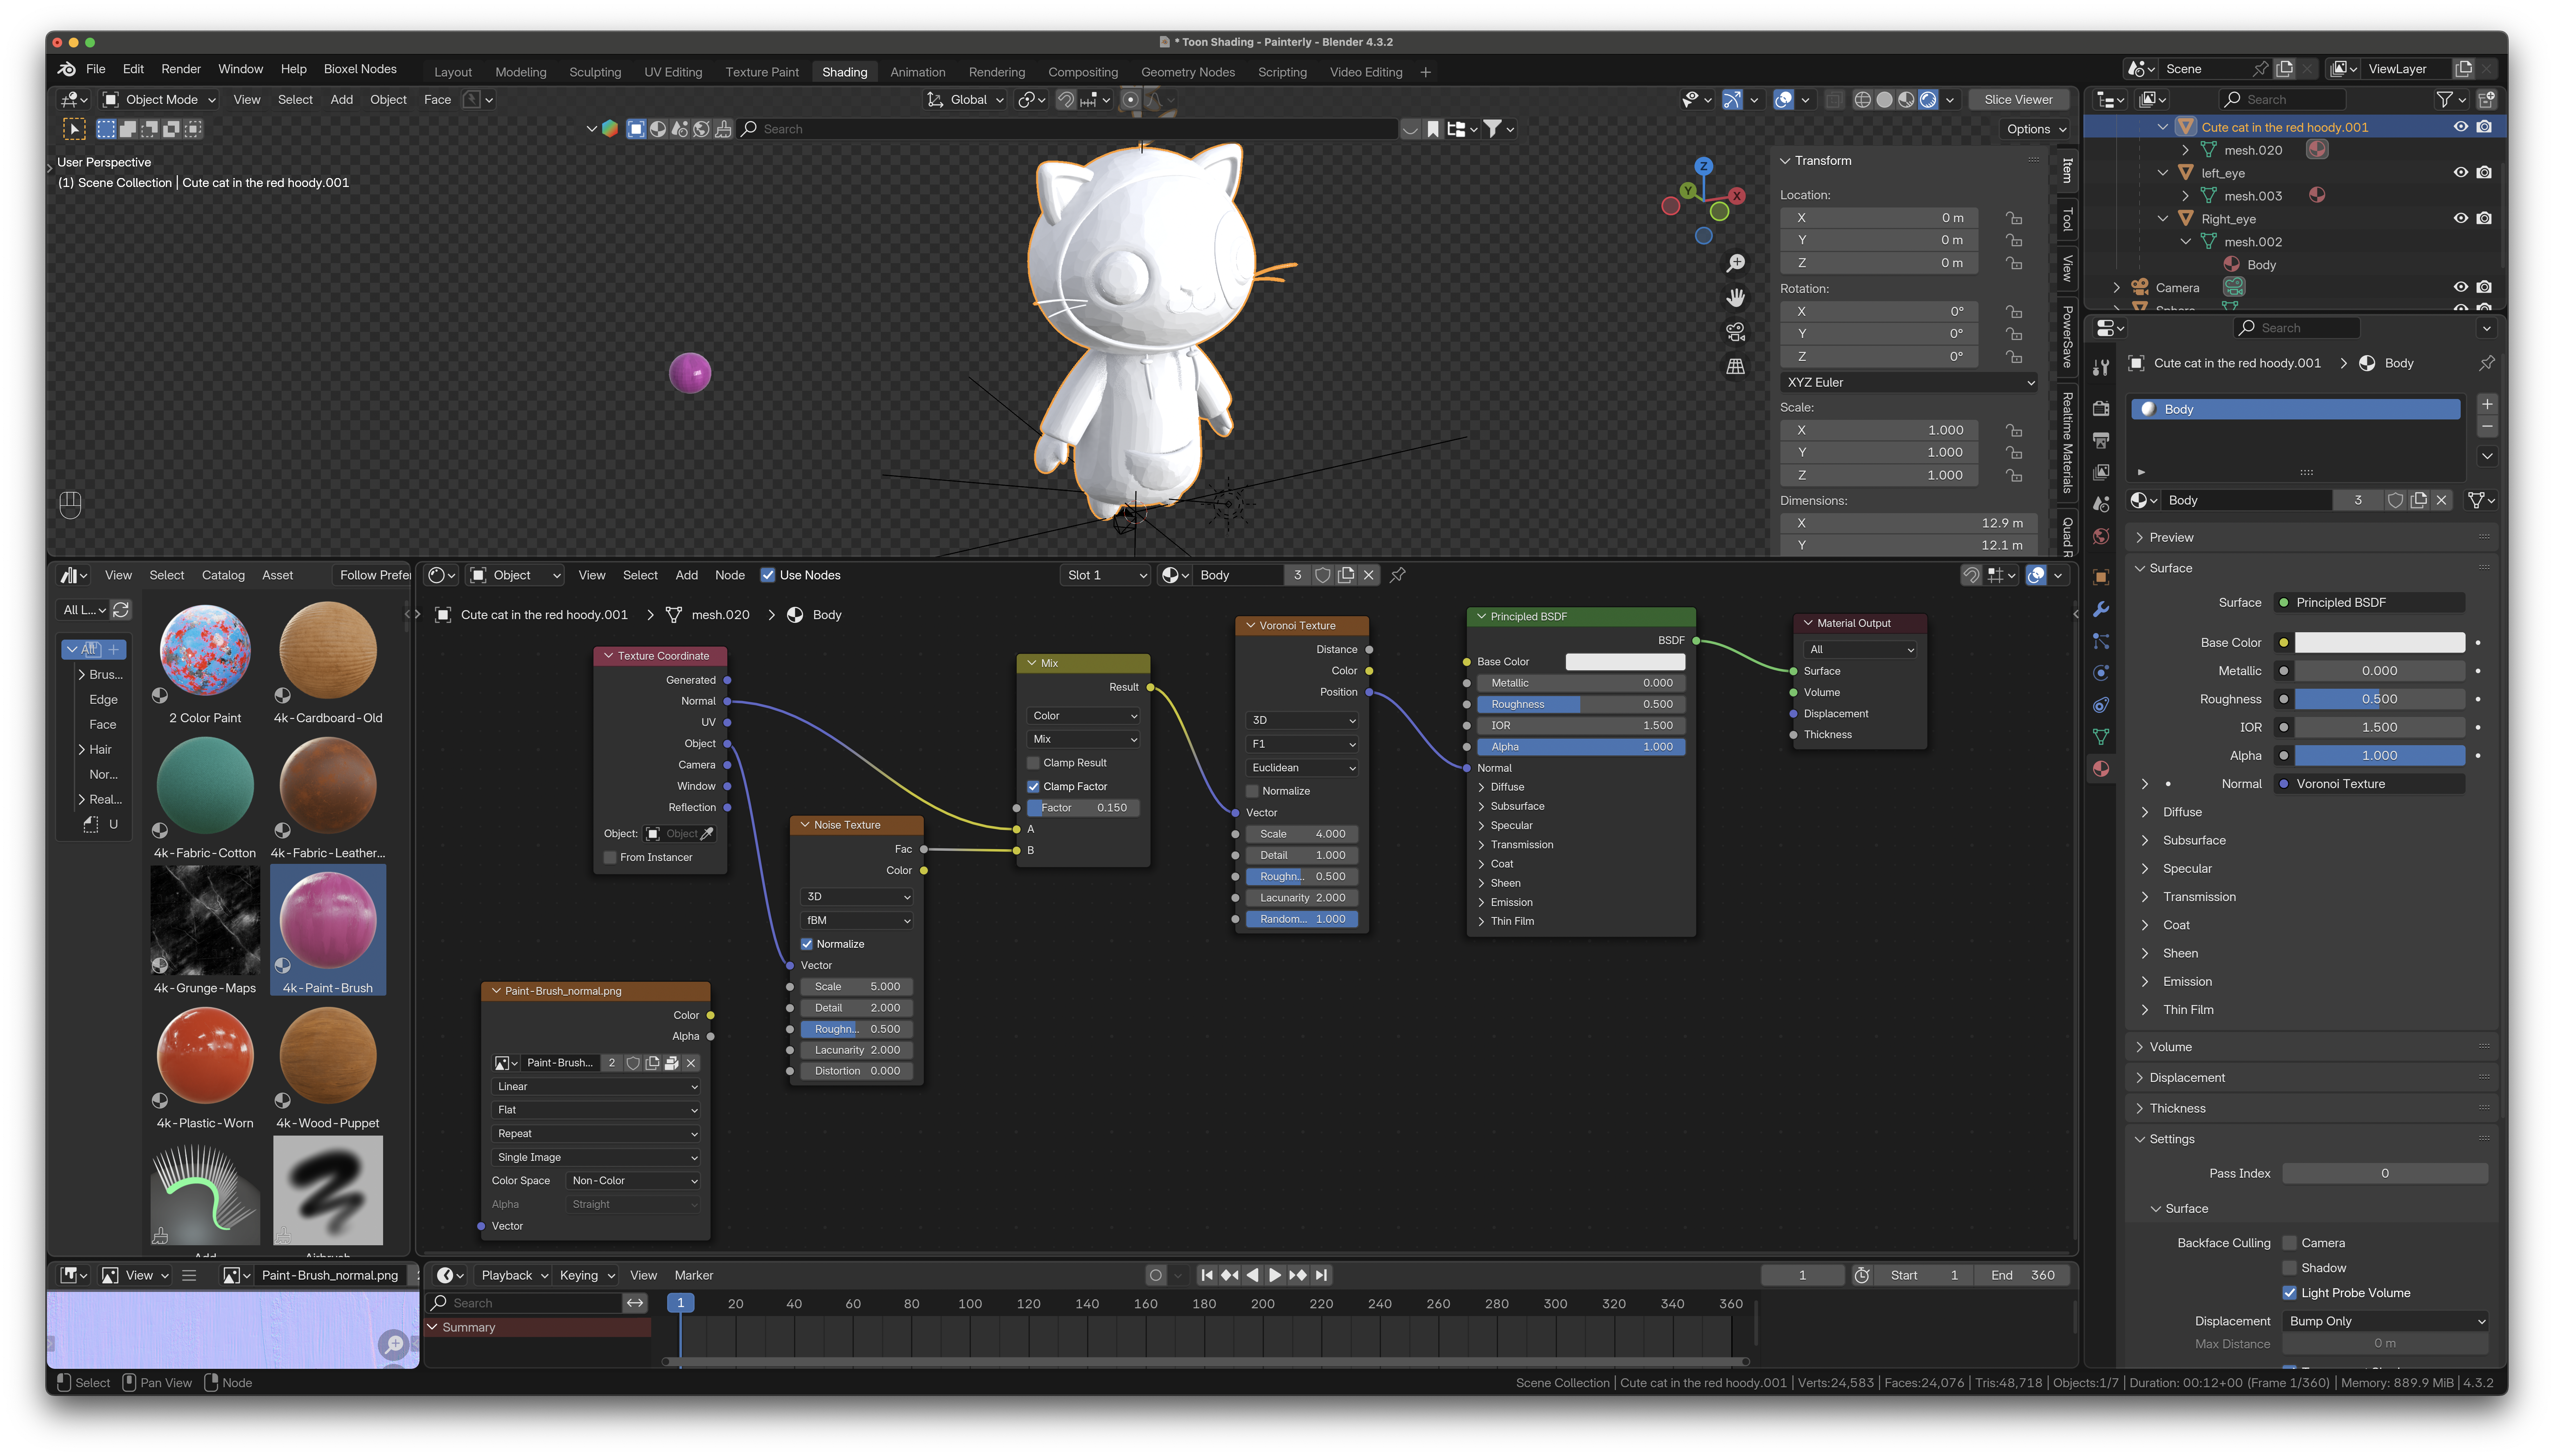
Task: Disable Clamp Factor in Mix node
Action: click(x=1033, y=787)
